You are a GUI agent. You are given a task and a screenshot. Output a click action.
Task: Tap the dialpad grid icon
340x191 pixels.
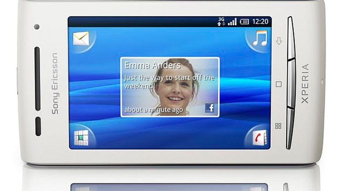[81, 137]
